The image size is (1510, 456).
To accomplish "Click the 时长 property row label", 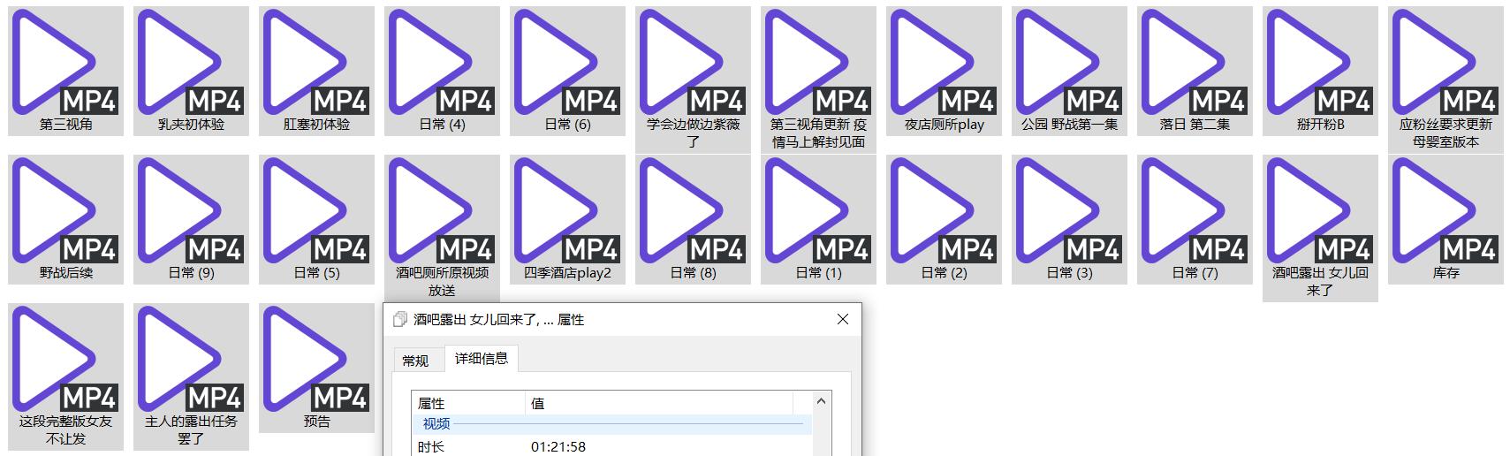I will (431, 446).
